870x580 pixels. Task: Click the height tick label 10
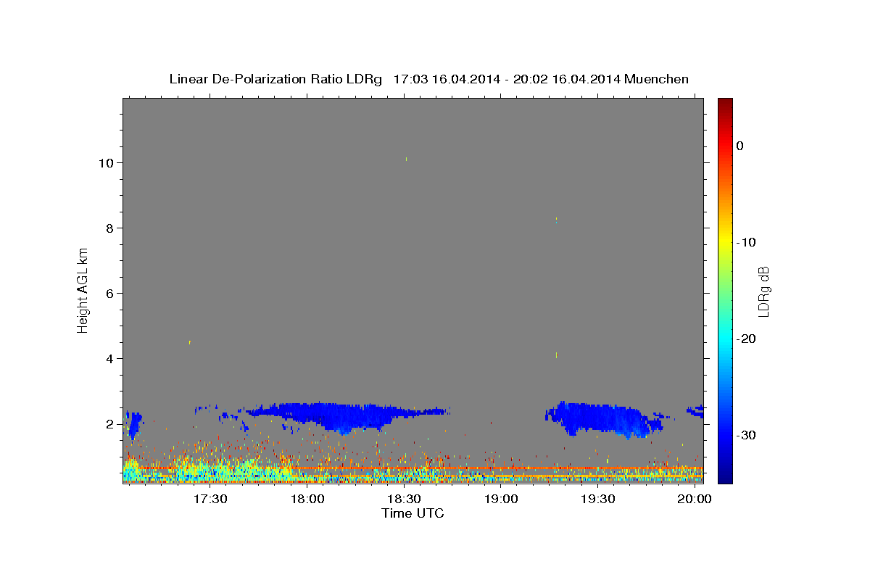point(106,162)
